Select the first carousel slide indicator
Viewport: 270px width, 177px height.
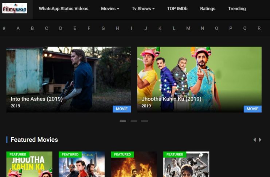point(123,121)
